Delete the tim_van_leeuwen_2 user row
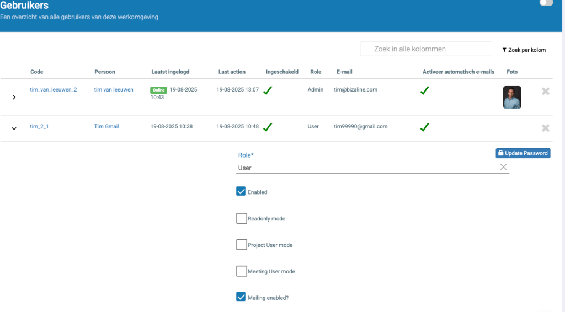This screenshot has height=312, width=565. pyautogui.click(x=545, y=92)
